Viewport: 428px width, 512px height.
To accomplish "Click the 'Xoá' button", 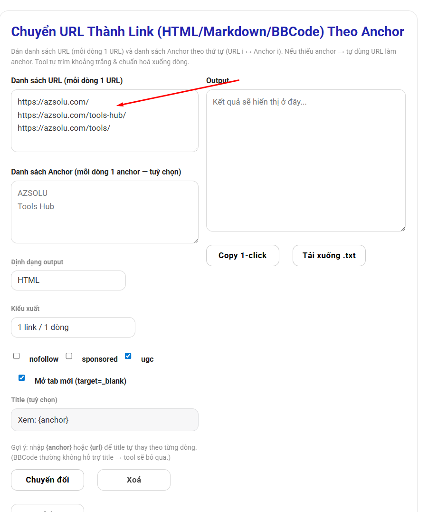I will tap(134, 480).
